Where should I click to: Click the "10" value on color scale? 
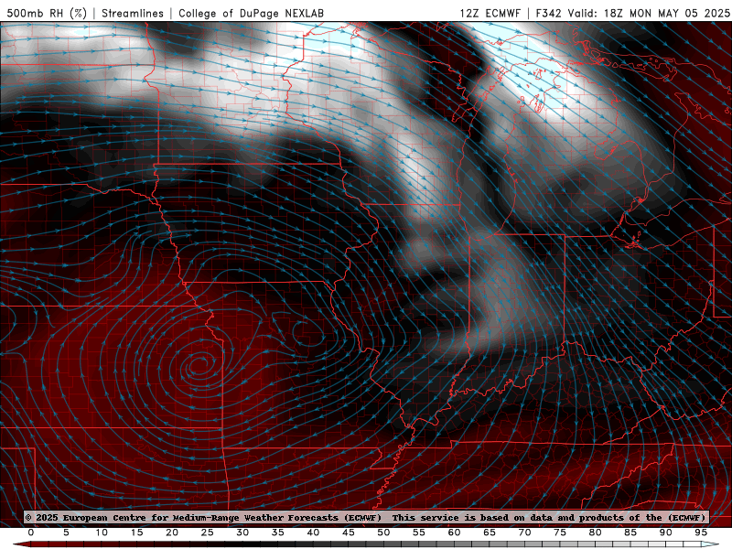click(102, 533)
